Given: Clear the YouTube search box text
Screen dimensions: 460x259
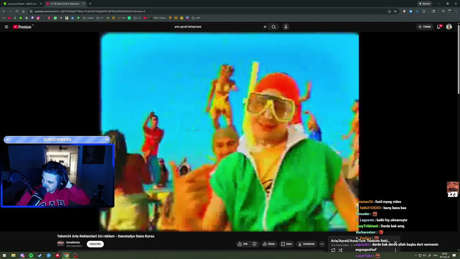Looking at the screenshot, I should [x=265, y=27].
